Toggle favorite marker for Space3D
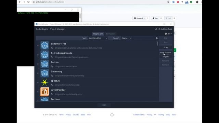219x123 pixels. (x=38, y=82)
